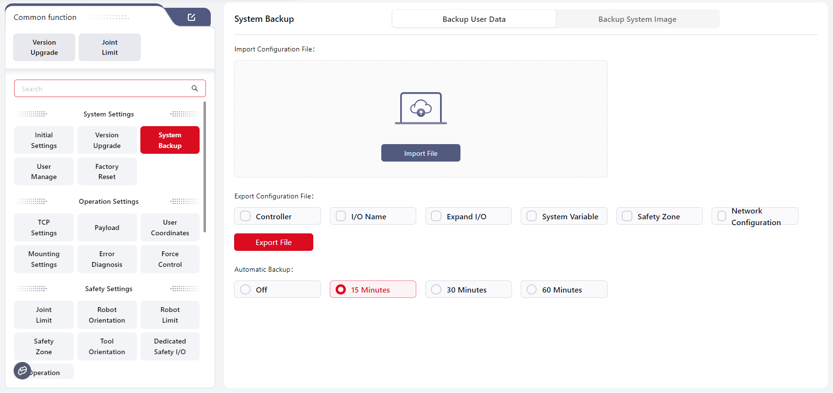Open Factory Reset settings
Viewport: 833px width, 393px height.
107,172
